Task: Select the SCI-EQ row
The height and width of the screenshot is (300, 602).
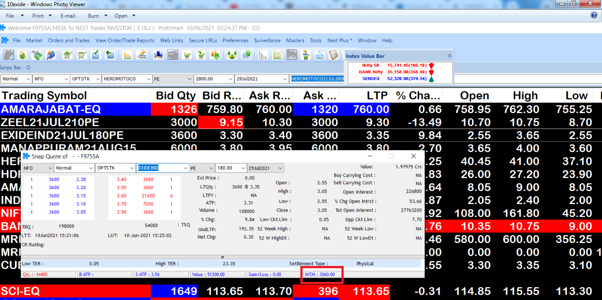Action: [301, 291]
